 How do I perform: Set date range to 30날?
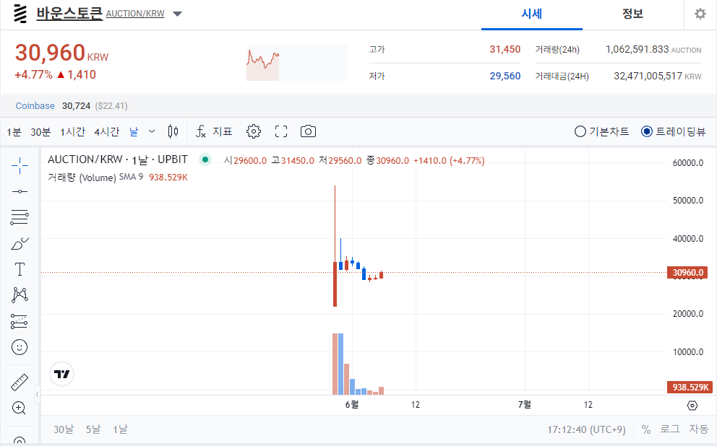click(x=63, y=429)
